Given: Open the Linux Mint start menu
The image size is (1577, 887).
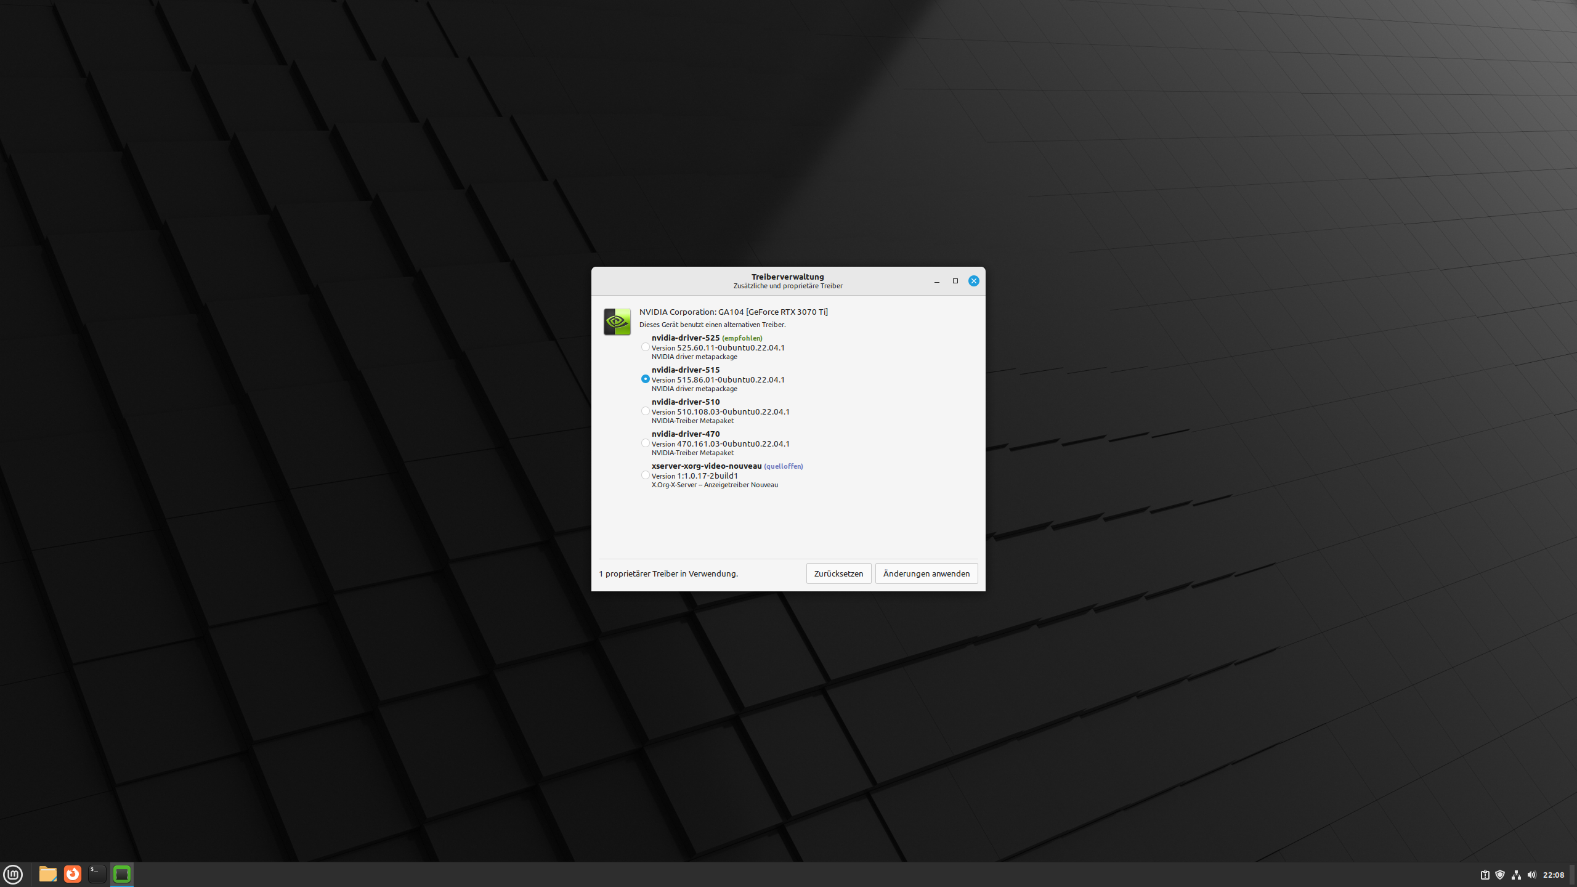Looking at the screenshot, I should pyautogui.click(x=13, y=874).
